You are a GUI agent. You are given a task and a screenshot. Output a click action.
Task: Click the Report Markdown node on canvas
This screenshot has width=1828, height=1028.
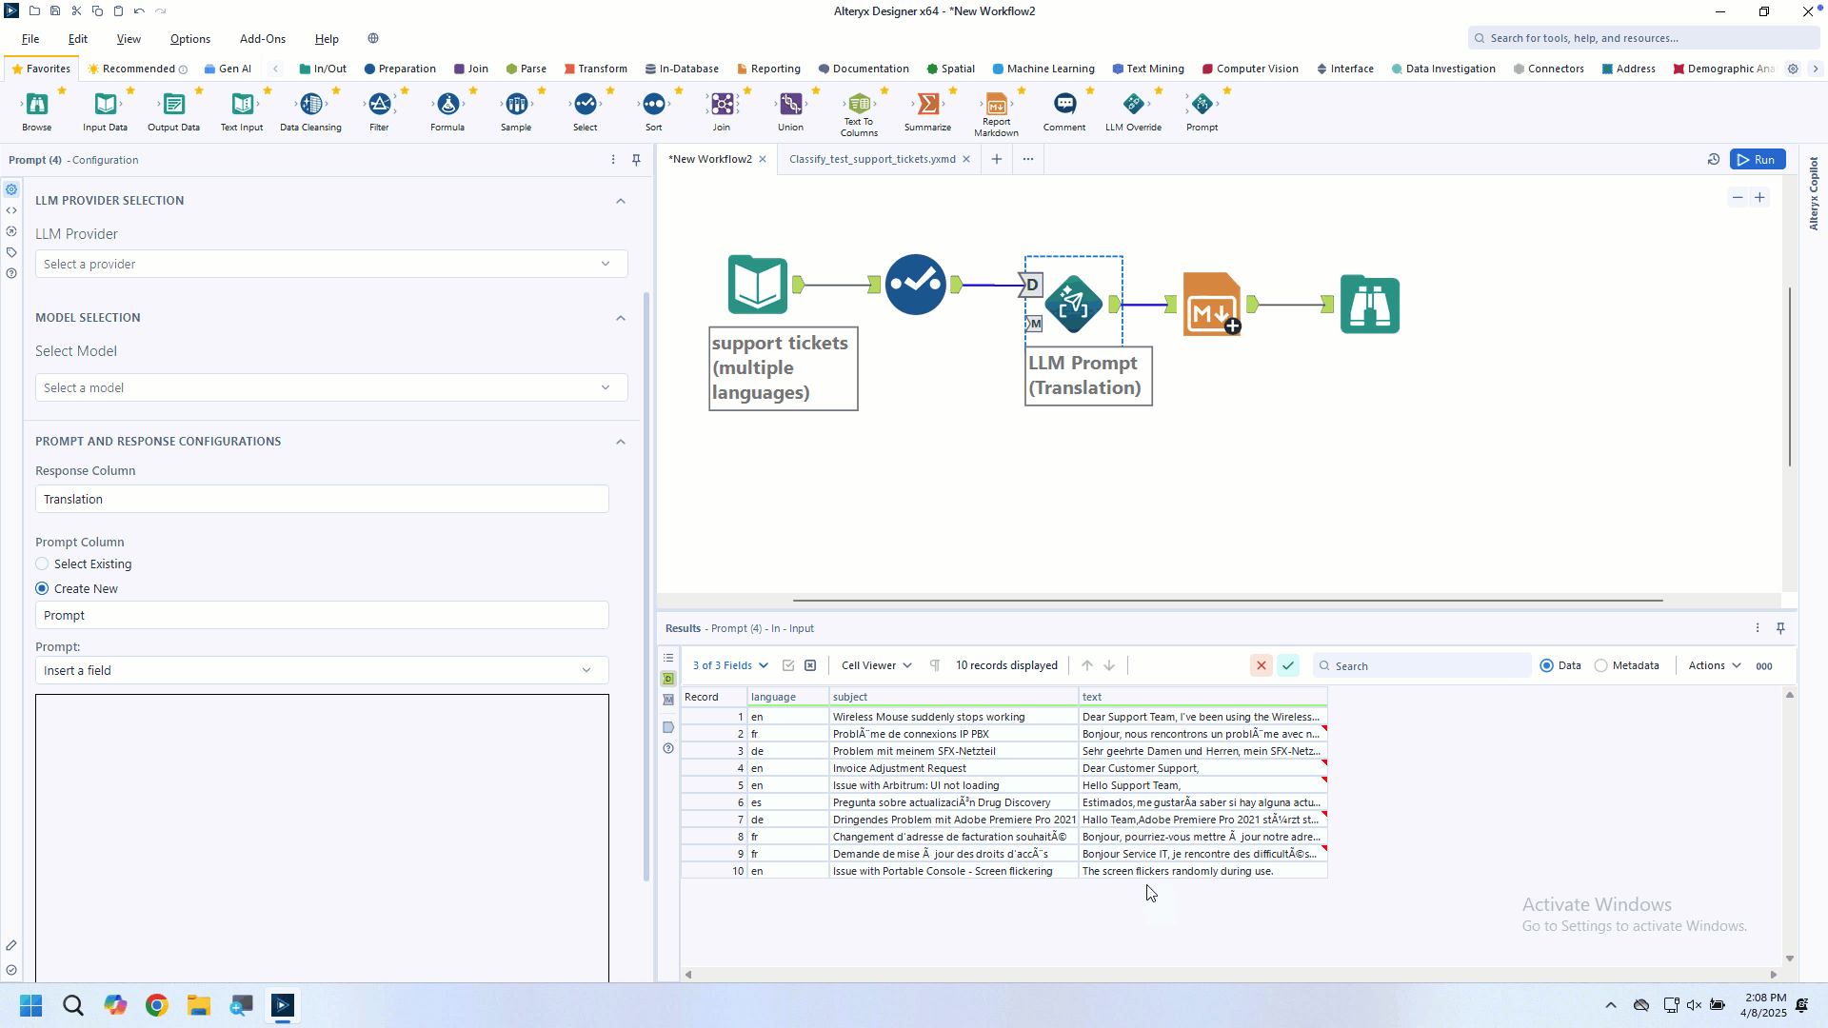coord(1211,305)
